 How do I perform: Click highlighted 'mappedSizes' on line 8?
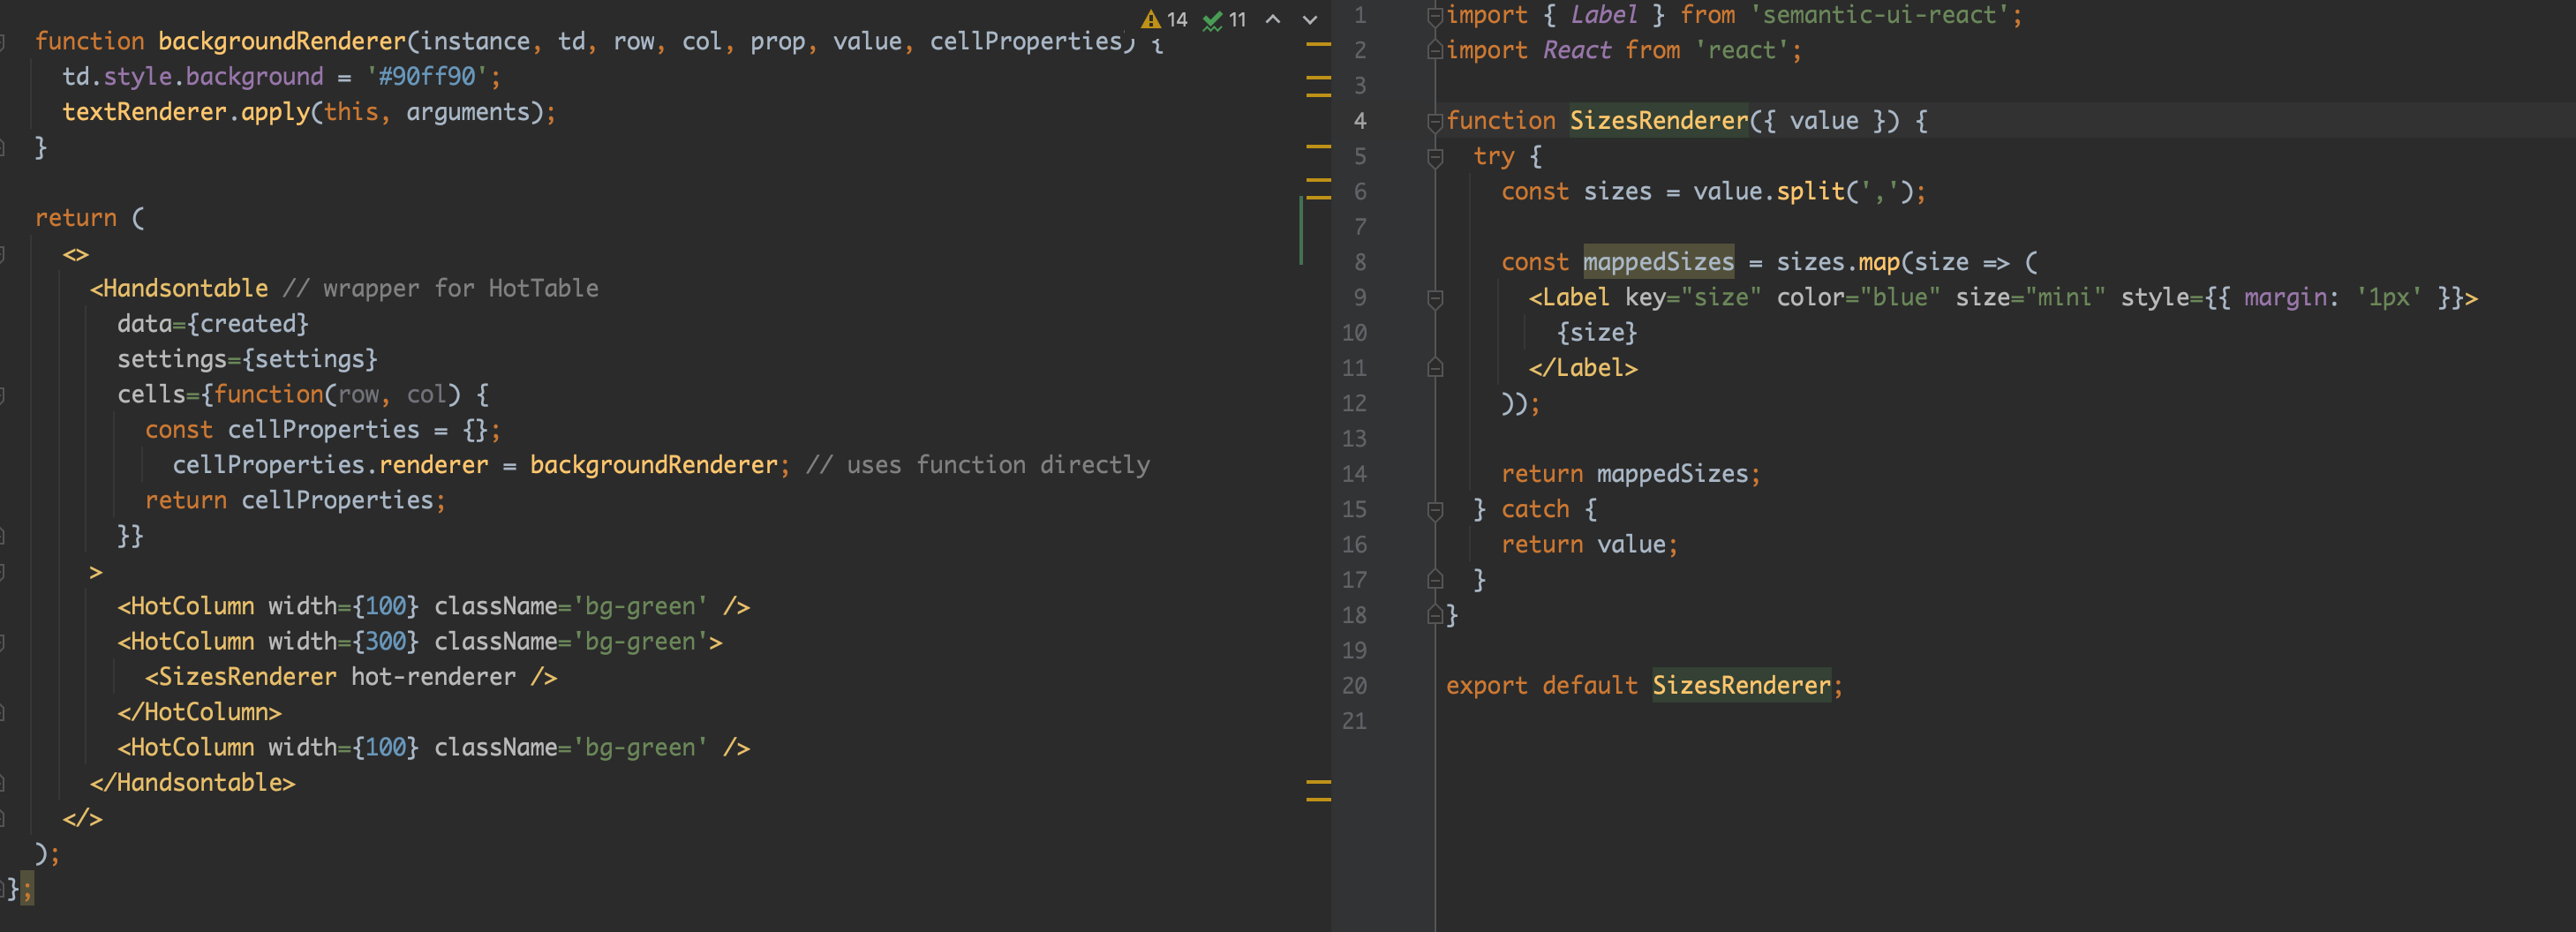click(x=1658, y=262)
